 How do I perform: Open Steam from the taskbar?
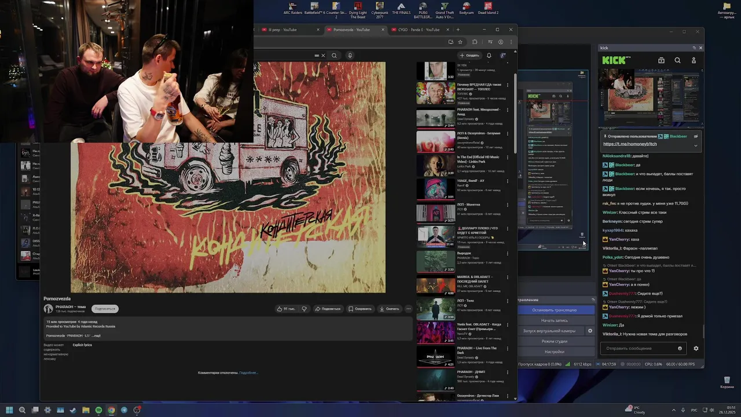73,410
